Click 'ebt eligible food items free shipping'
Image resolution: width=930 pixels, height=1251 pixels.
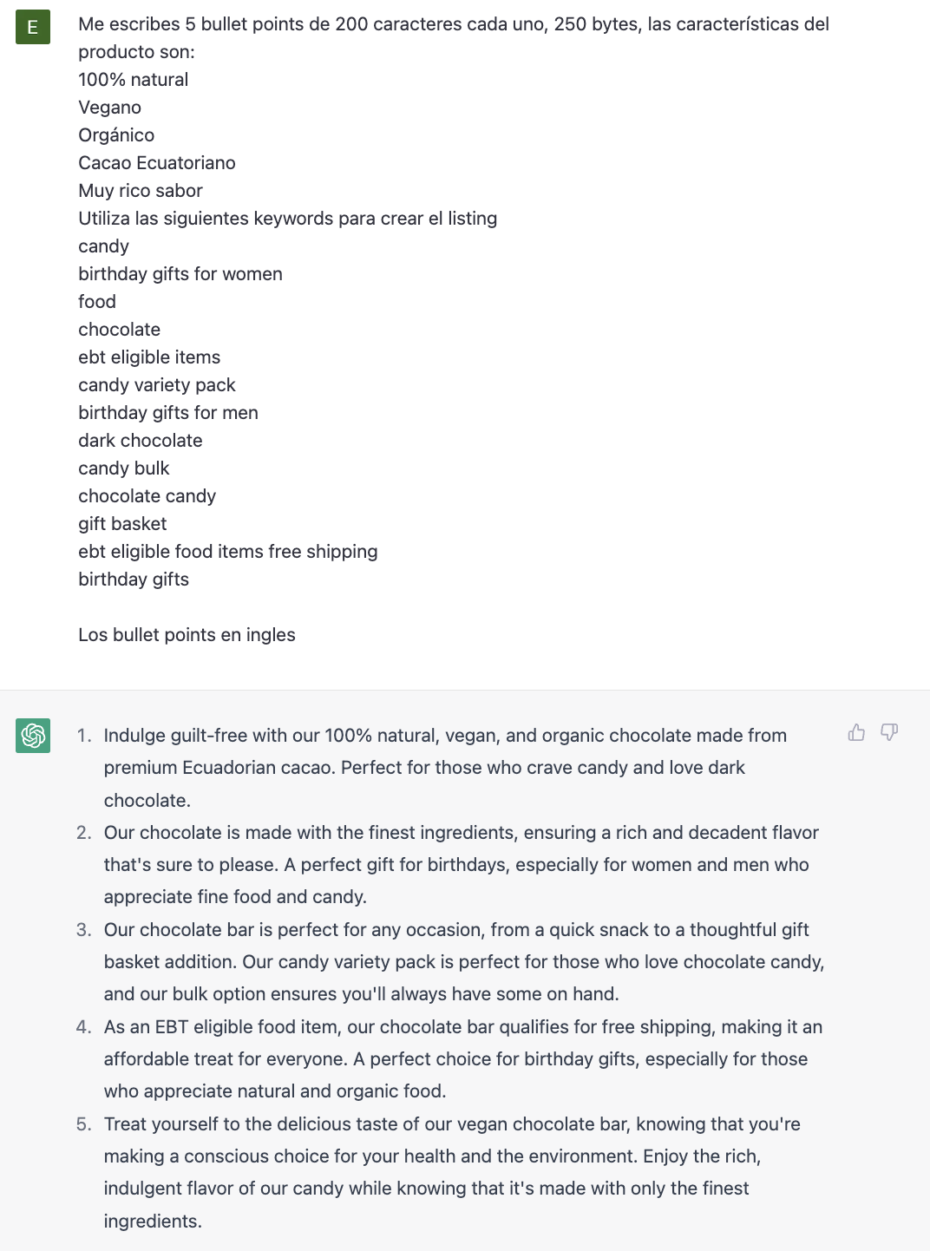tap(227, 552)
